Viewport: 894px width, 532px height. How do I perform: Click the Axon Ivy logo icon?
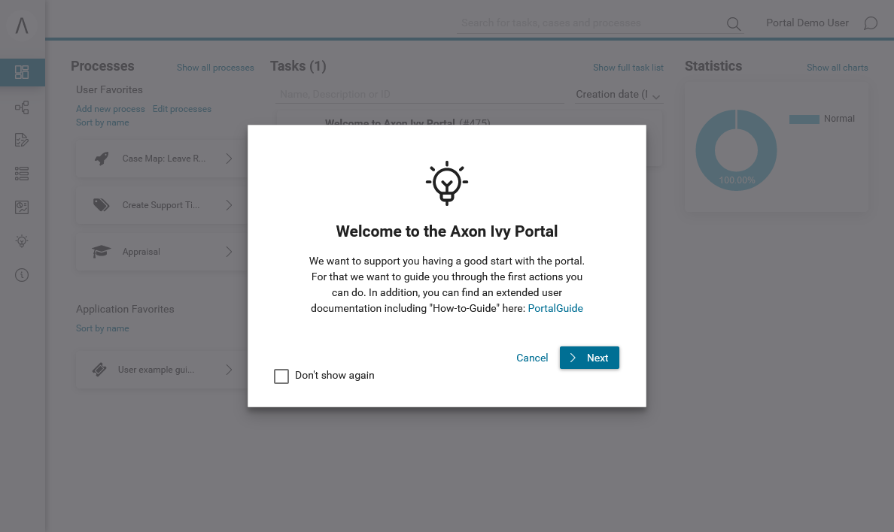point(22,26)
